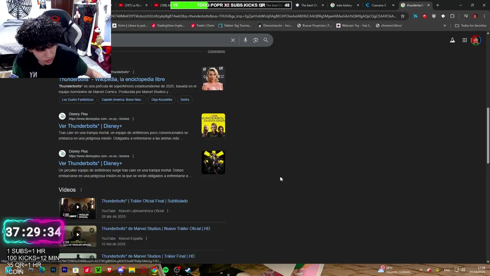Open Premiere Pro from the taskbar
490x276 pixels.
click(x=64, y=270)
